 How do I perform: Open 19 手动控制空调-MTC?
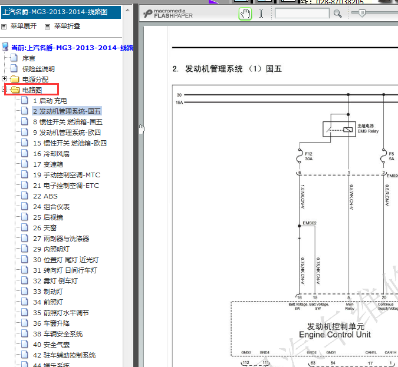click(67, 175)
